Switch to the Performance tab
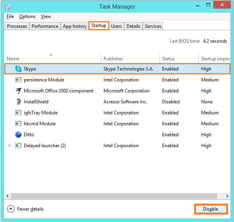This screenshot has width=234, height=222. 45,26
